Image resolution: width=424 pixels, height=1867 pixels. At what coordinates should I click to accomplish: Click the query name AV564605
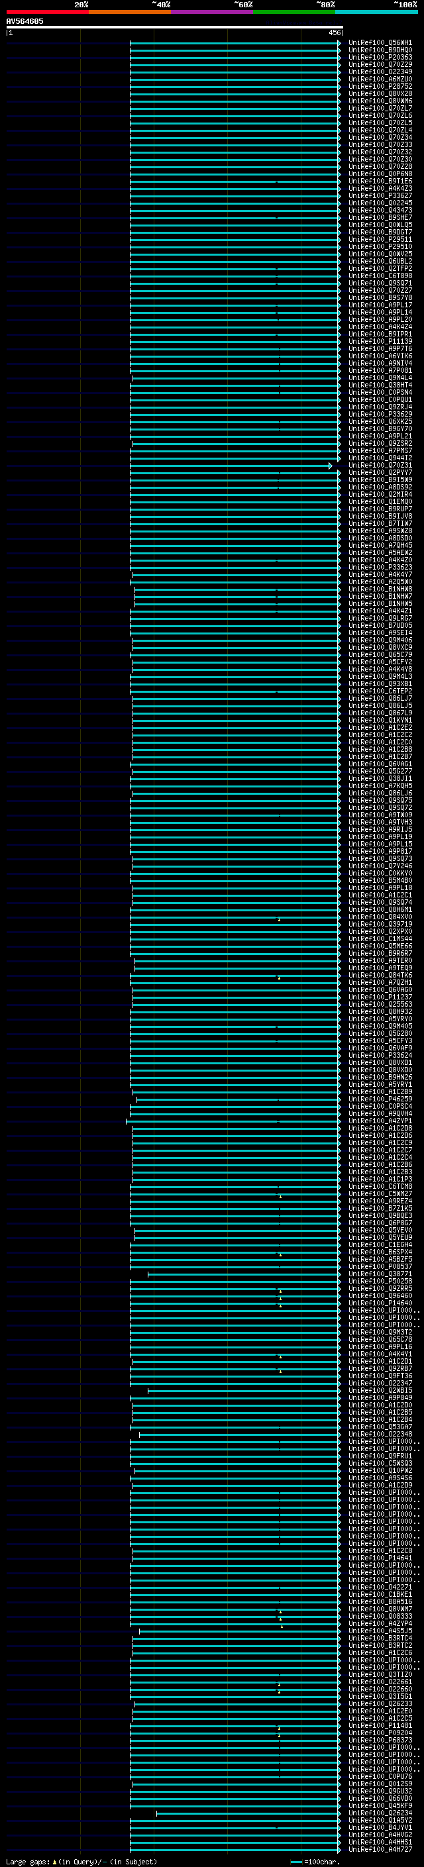click(x=25, y=21)
